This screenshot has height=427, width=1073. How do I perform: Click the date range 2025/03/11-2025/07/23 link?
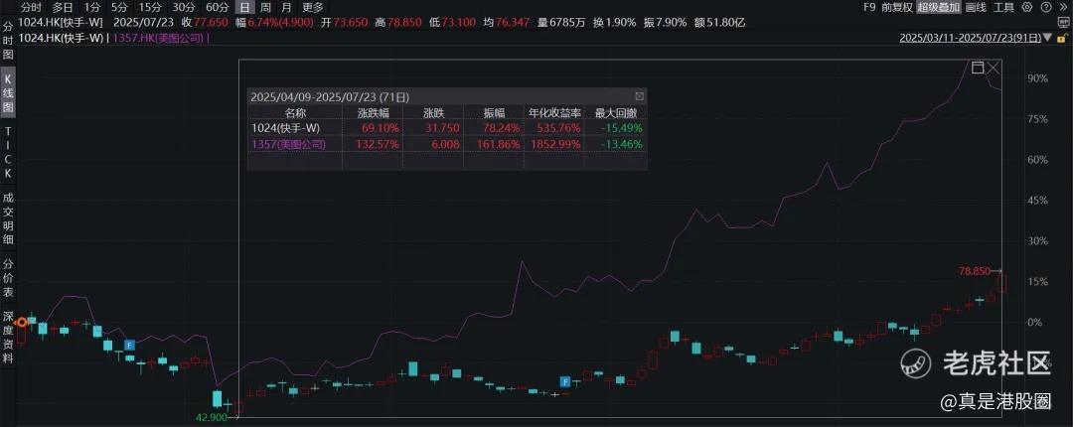(971, 38)
